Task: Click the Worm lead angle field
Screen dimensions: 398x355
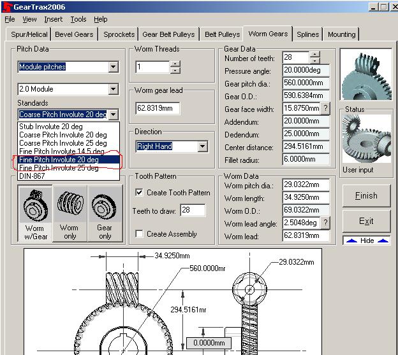Action: pyautogui.click(x=302, y=223)
